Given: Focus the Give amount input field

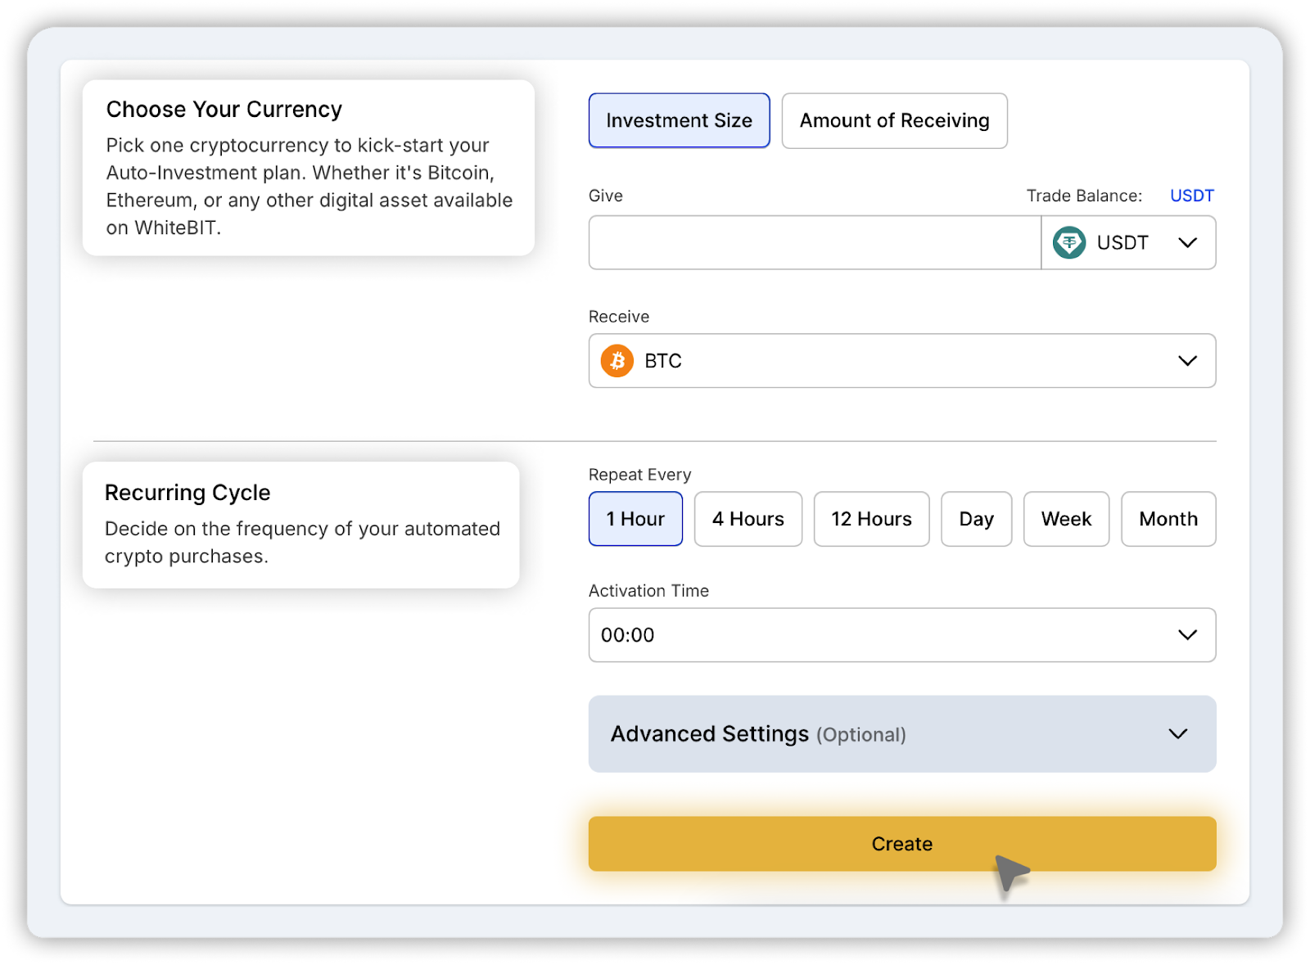Looking at the screenshot, I should tap(814, 243).
